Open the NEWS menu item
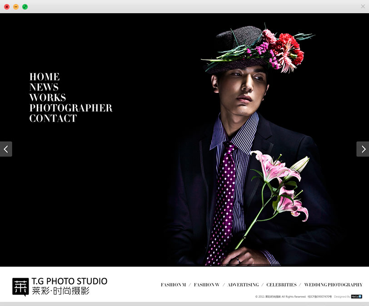Screen dimensions: 369x306 click(44, 87)
